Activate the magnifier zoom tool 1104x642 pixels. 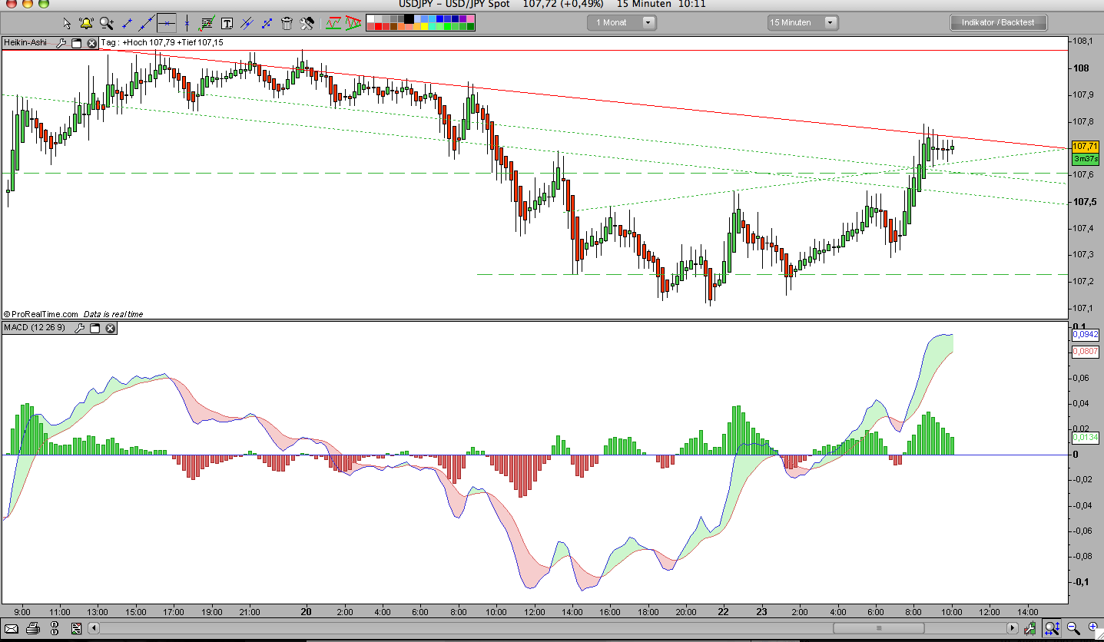106,23
